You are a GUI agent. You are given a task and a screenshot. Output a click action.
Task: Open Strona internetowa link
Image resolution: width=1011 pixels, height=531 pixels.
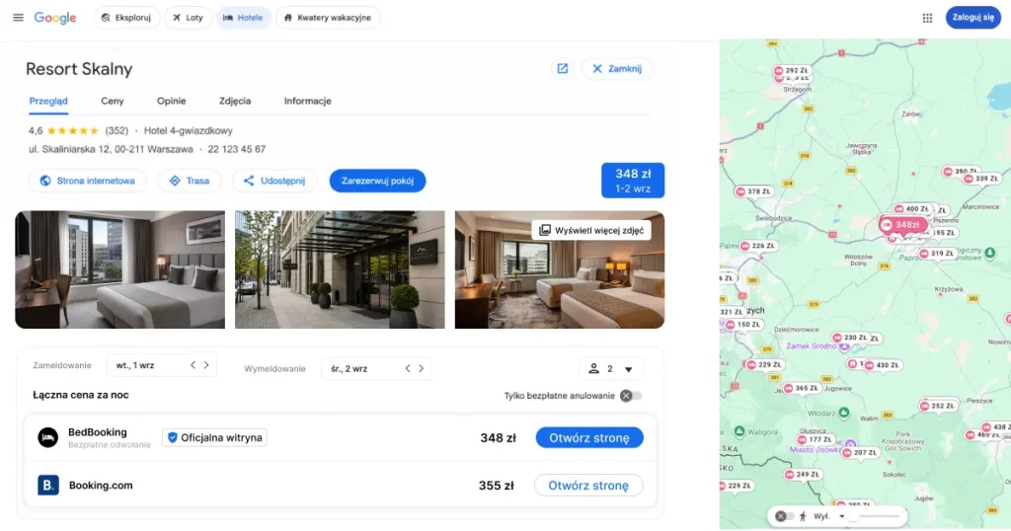pos(88,181)
